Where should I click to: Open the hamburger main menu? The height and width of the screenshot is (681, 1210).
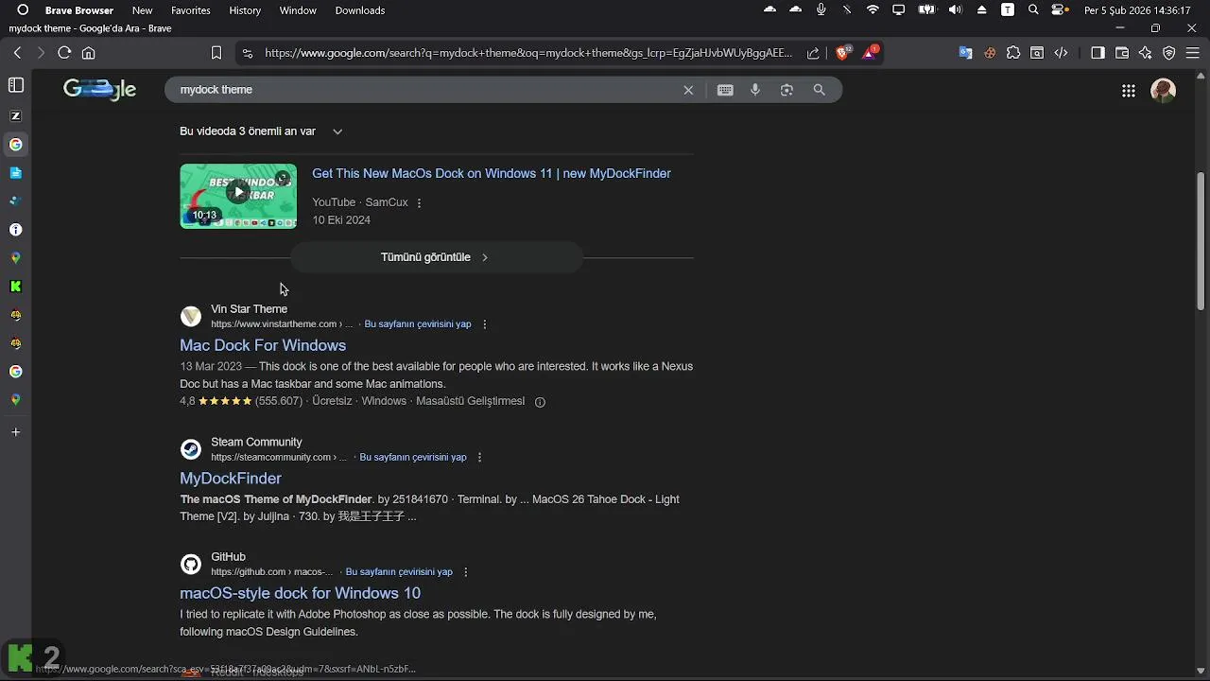1193,53
